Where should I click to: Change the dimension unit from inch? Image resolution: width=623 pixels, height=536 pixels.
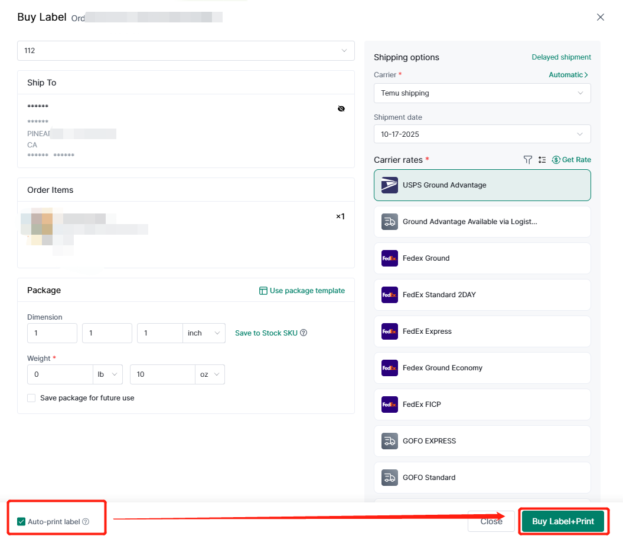(x=203, y=333)
